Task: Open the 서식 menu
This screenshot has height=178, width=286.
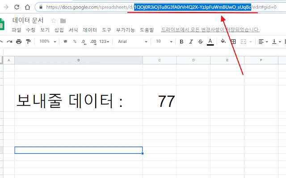Action: (x=73, y=30)
